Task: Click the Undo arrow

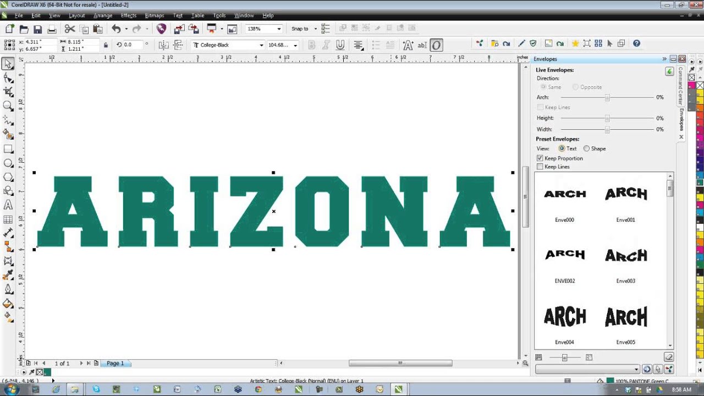Action: coord(116,29)
